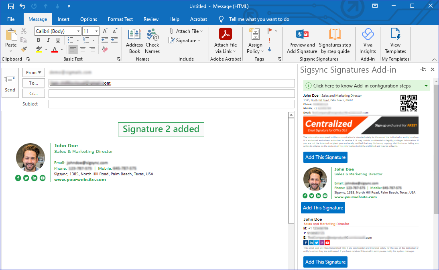Toggle Bold formatting

click(x=39, y=40)
